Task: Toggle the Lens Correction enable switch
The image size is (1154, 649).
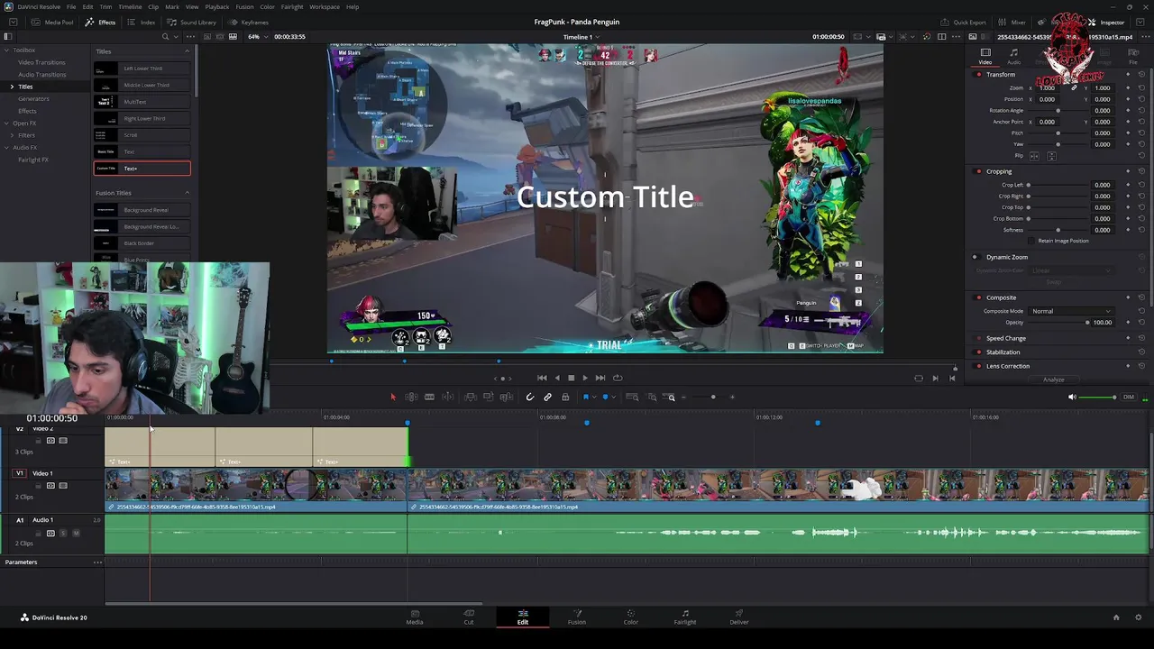Action: coord(979,366)
